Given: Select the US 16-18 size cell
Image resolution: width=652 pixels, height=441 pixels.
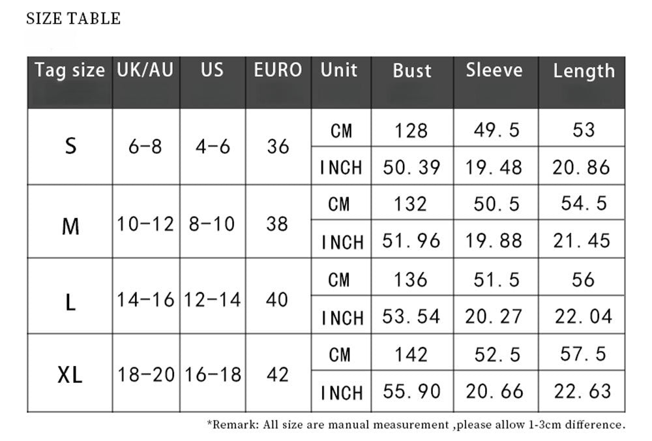Looking at the screenshot, I should click(x=213, y=375).
